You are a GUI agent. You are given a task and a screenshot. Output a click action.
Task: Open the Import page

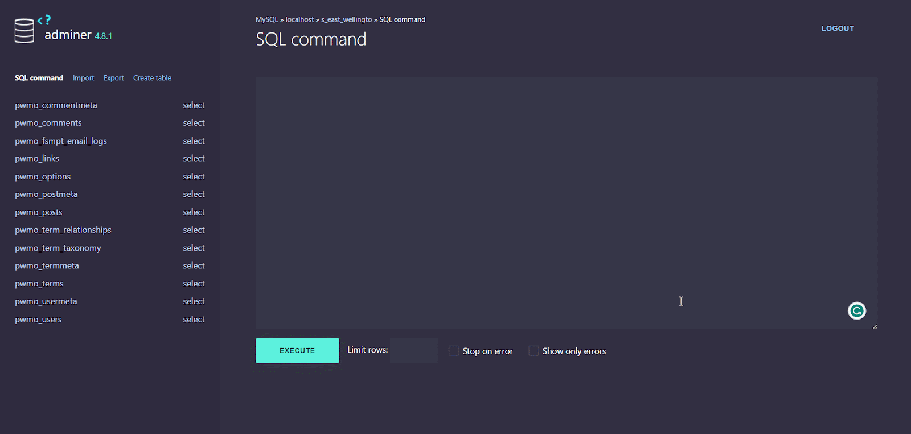[83, 78]
